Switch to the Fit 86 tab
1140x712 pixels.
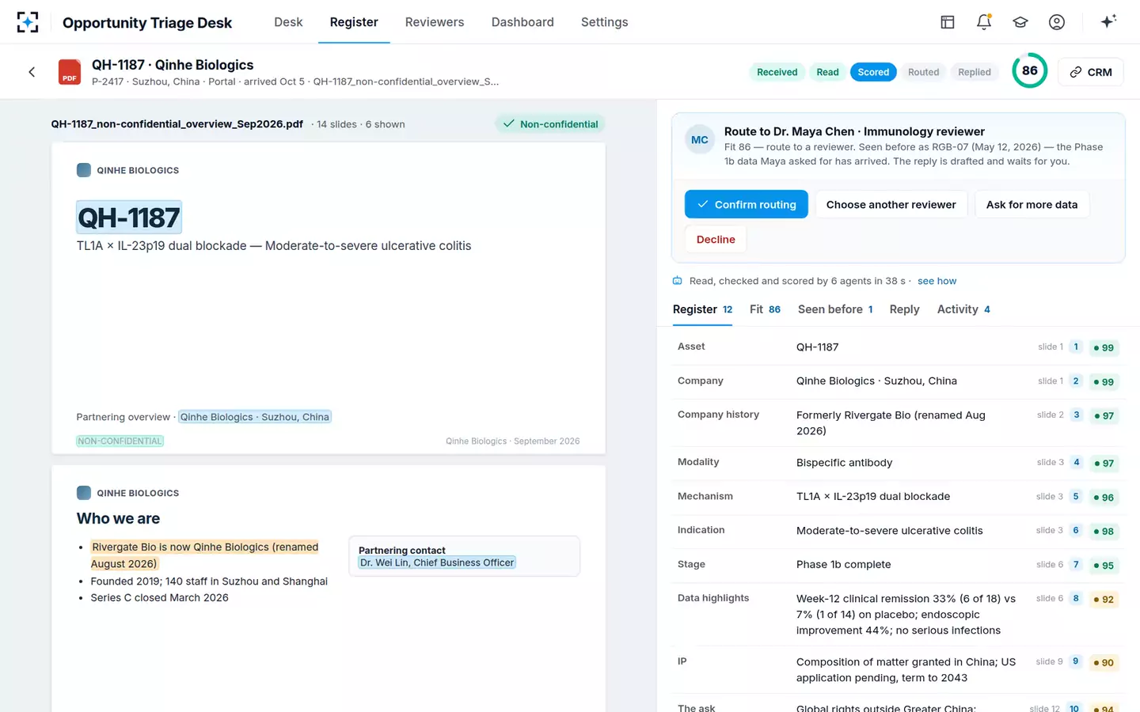pyautogui.click(x=765, y=309)
